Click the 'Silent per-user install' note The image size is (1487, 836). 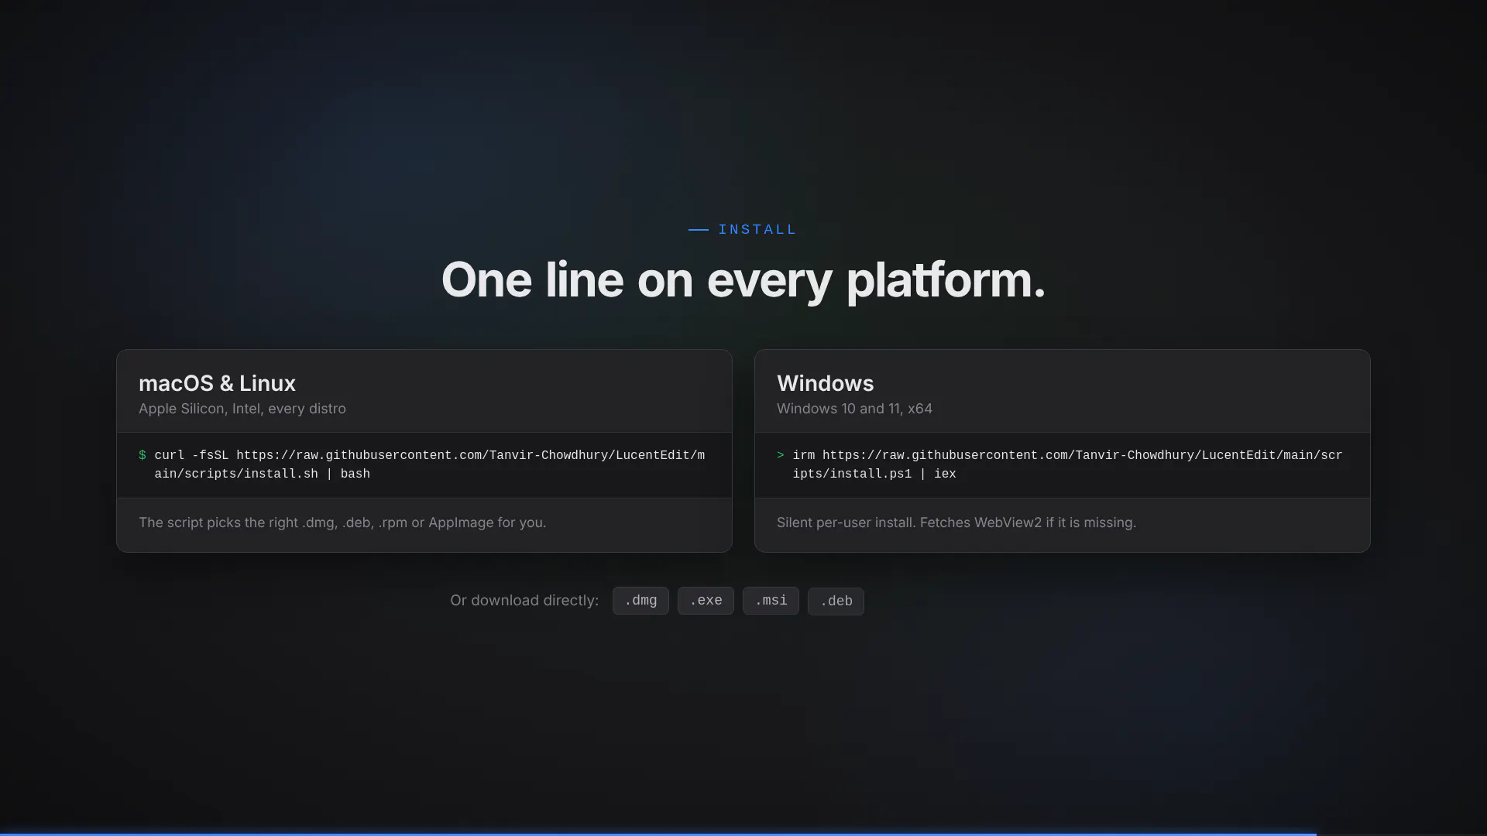pos(956,522)
